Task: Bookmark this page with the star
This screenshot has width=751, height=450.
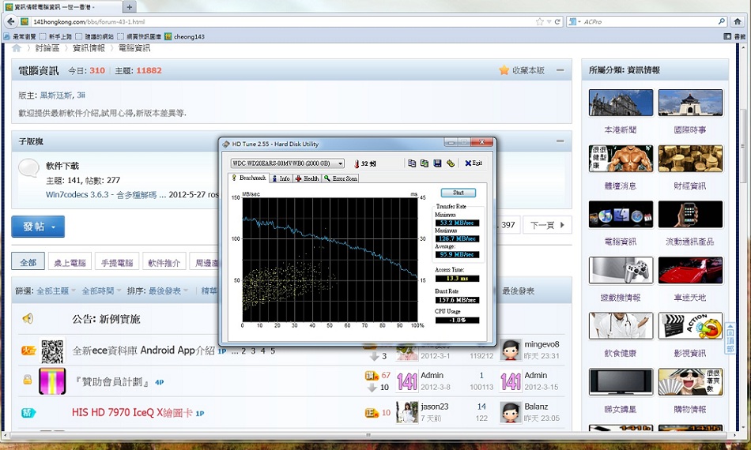Action: (x=540, y=21)
